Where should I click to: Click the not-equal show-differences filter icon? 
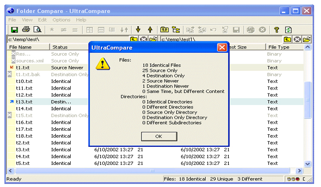(x=64, y=30)
